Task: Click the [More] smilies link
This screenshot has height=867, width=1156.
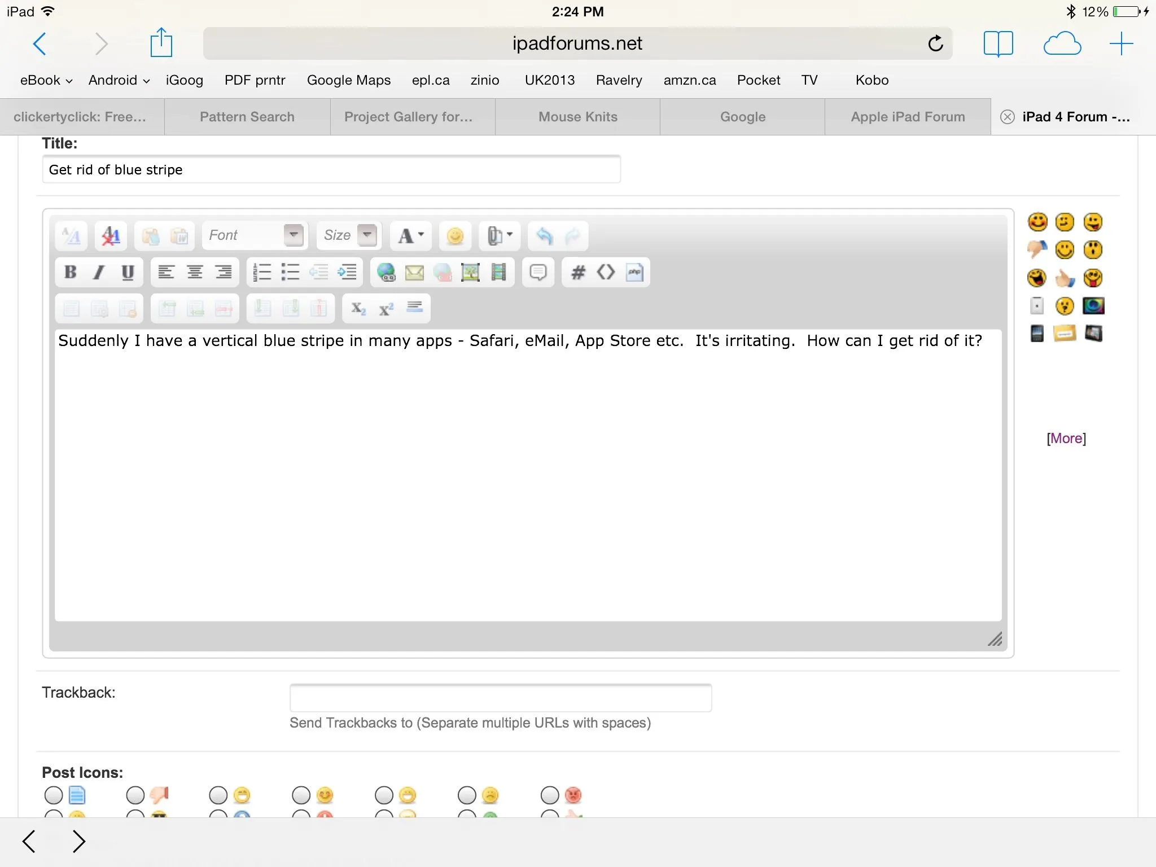Action: [1066, 439]
